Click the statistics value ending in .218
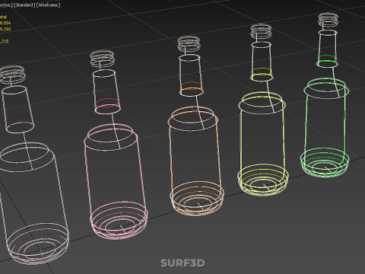Viewport: 365px width, 274px height. pyautogui.click(x=4, y=41)
